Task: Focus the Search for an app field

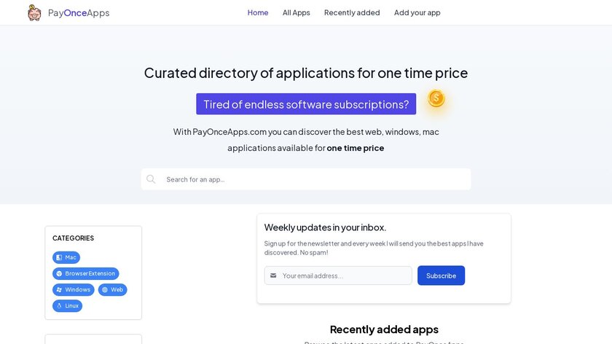Action: pyautogui.click(x=313, y=179)
